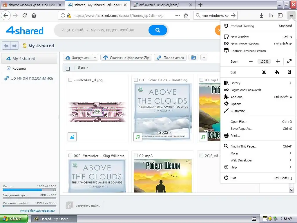Click the blue 4shared search button
Image resolution: width=297 pixels, height=223 pixels.
click(x=157, y=30)
